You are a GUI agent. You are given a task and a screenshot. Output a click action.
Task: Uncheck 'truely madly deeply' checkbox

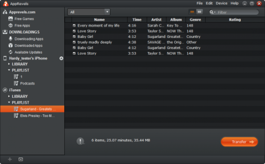coord(74,42)
